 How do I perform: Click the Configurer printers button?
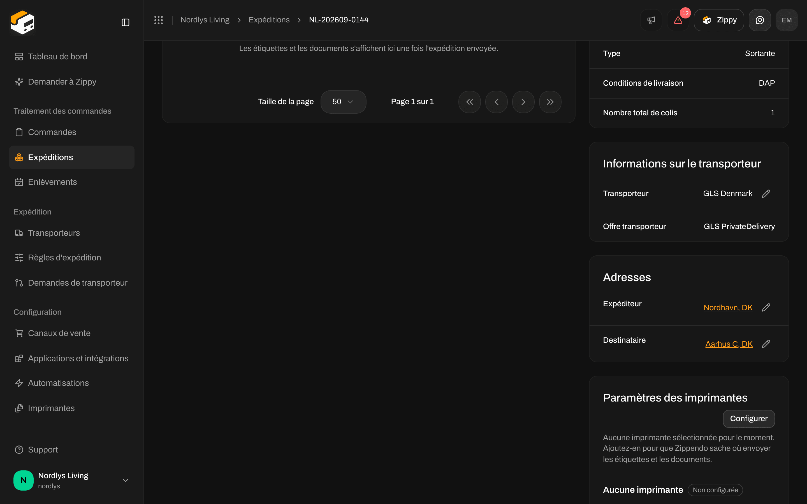point(749,419)
